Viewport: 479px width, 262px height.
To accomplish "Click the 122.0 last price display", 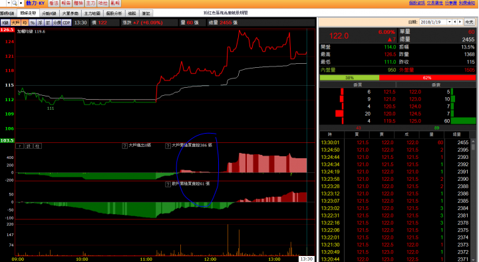I will (x=339, y=36).
